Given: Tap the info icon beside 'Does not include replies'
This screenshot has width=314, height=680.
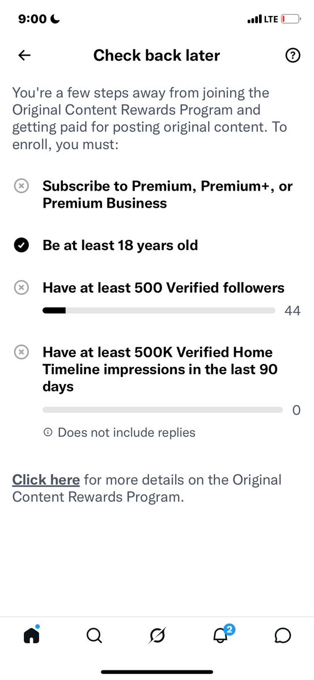Looking at the screenshot, I should click(48, 432).
